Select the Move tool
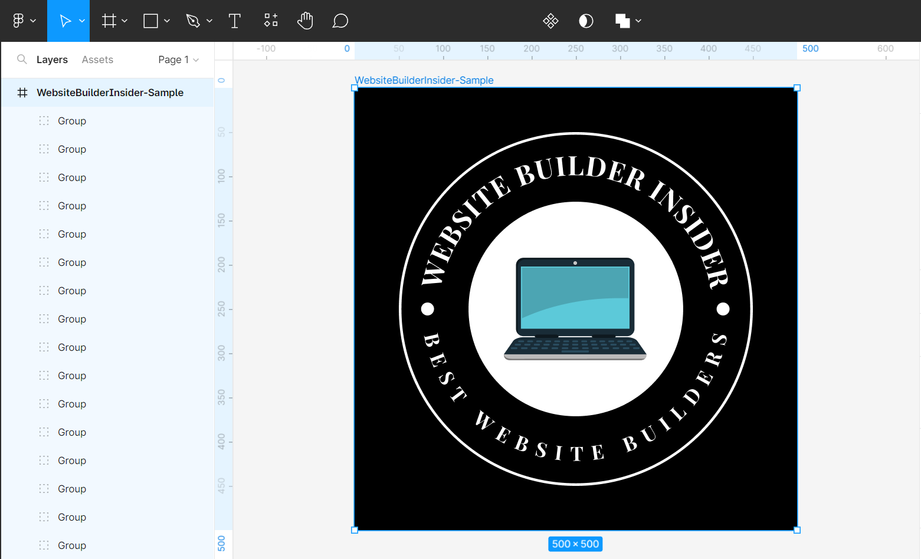The image size is (921, 559). (x=65, y=21)
